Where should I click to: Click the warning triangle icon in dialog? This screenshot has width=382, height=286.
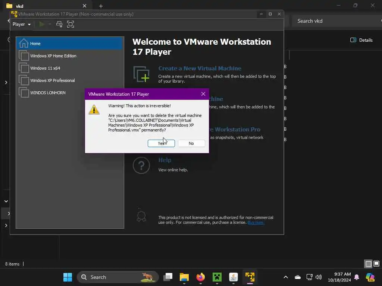pos(94,109)
